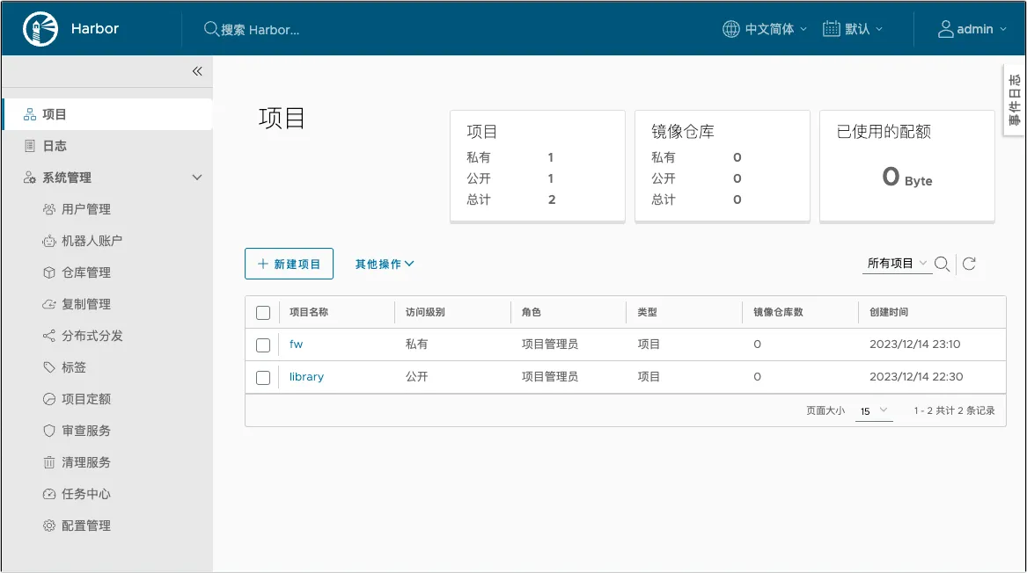
Task: Click the 新建项目 button
Action: point(289,264)
